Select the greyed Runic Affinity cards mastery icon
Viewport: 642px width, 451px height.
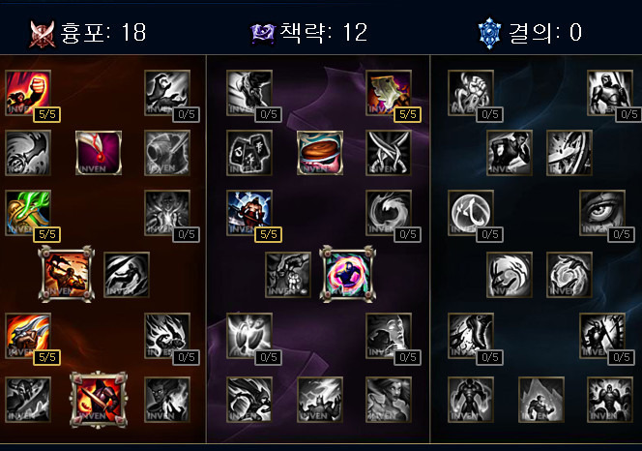[x=248, y=153]
